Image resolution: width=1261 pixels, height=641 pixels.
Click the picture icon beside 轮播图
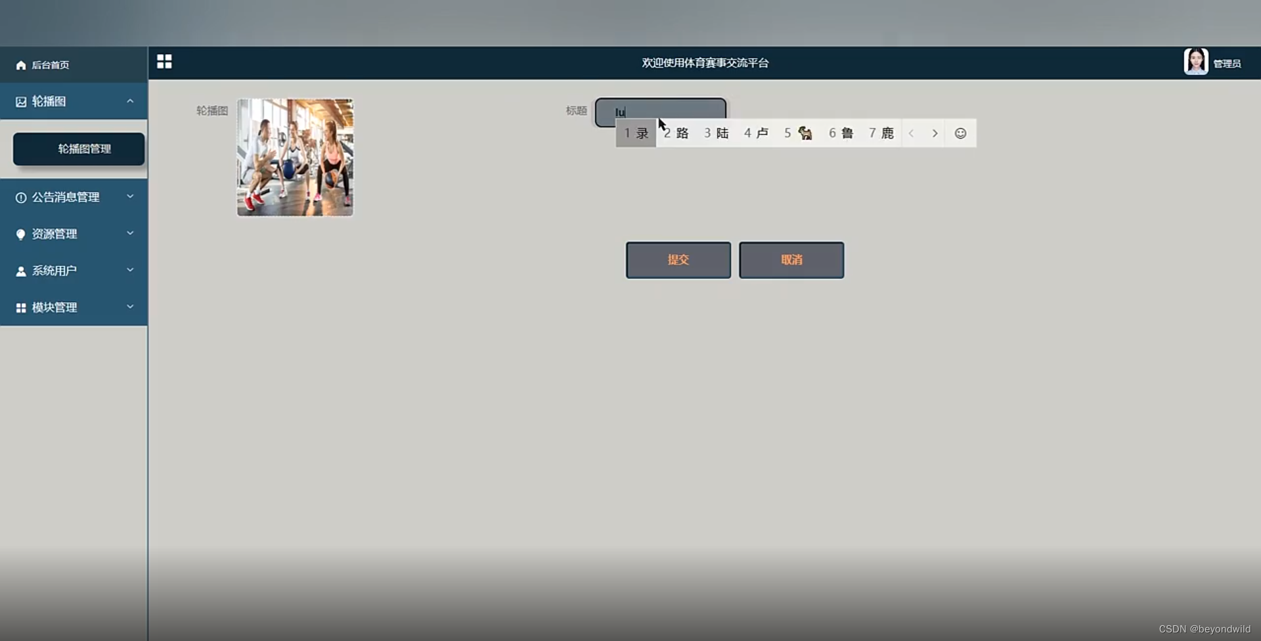(20, 101)
